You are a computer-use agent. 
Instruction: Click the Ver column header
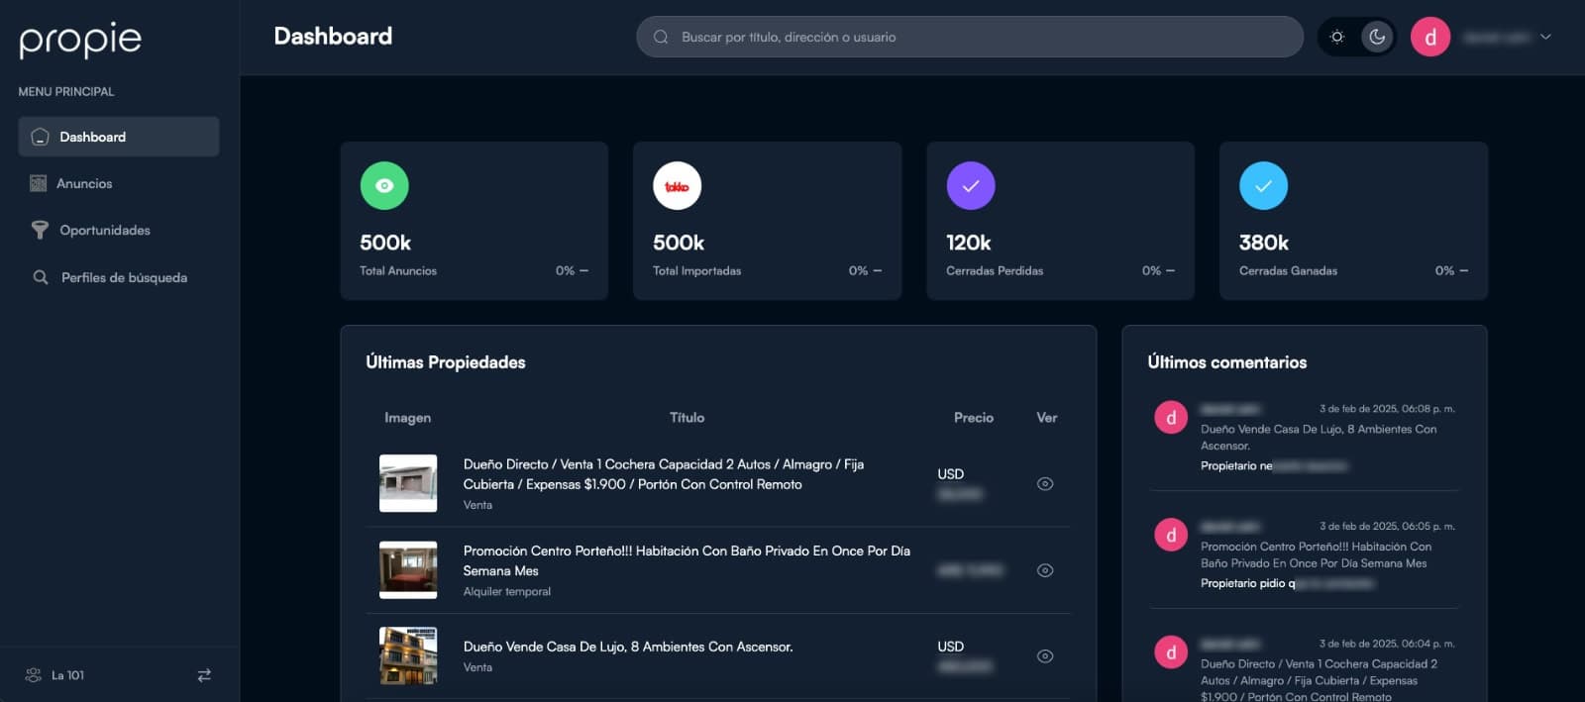click(1047, 418)
